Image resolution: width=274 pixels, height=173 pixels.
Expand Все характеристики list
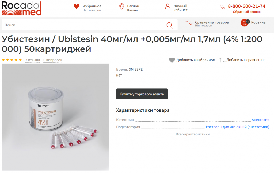click(193, 134)
